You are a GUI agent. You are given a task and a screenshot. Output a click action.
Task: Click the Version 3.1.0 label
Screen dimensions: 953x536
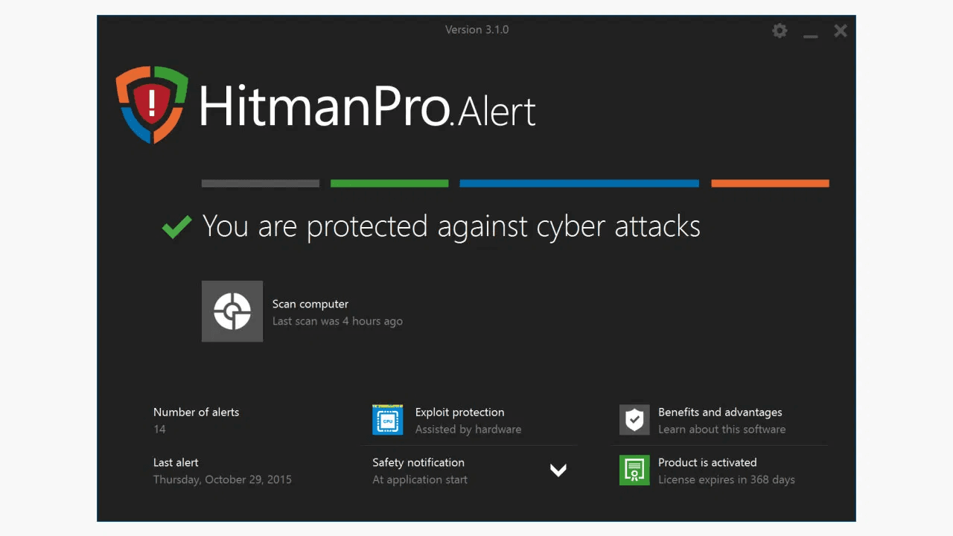click(x=476, y=30)
